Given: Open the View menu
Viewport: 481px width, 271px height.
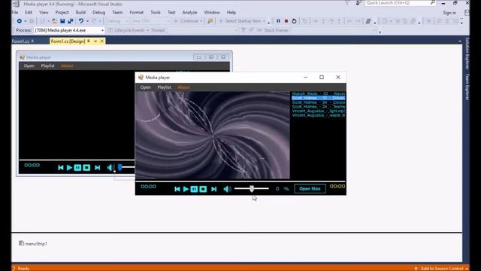Looking at the screenshot, I should pyautogui.click(x=44, y=13).
